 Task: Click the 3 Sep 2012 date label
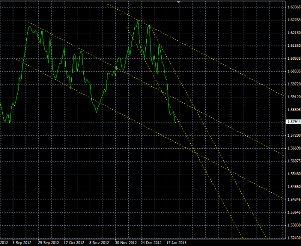click(x=22, y=243)
